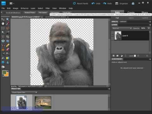Open the tool options arrow

[x=2, y=12]
